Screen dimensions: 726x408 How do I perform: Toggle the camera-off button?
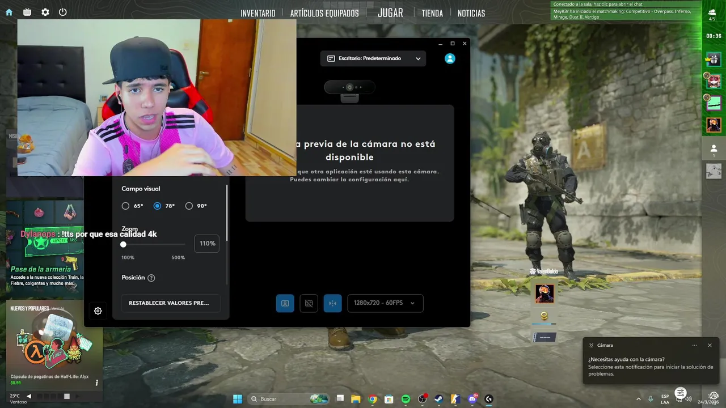[x=309, y=303]
